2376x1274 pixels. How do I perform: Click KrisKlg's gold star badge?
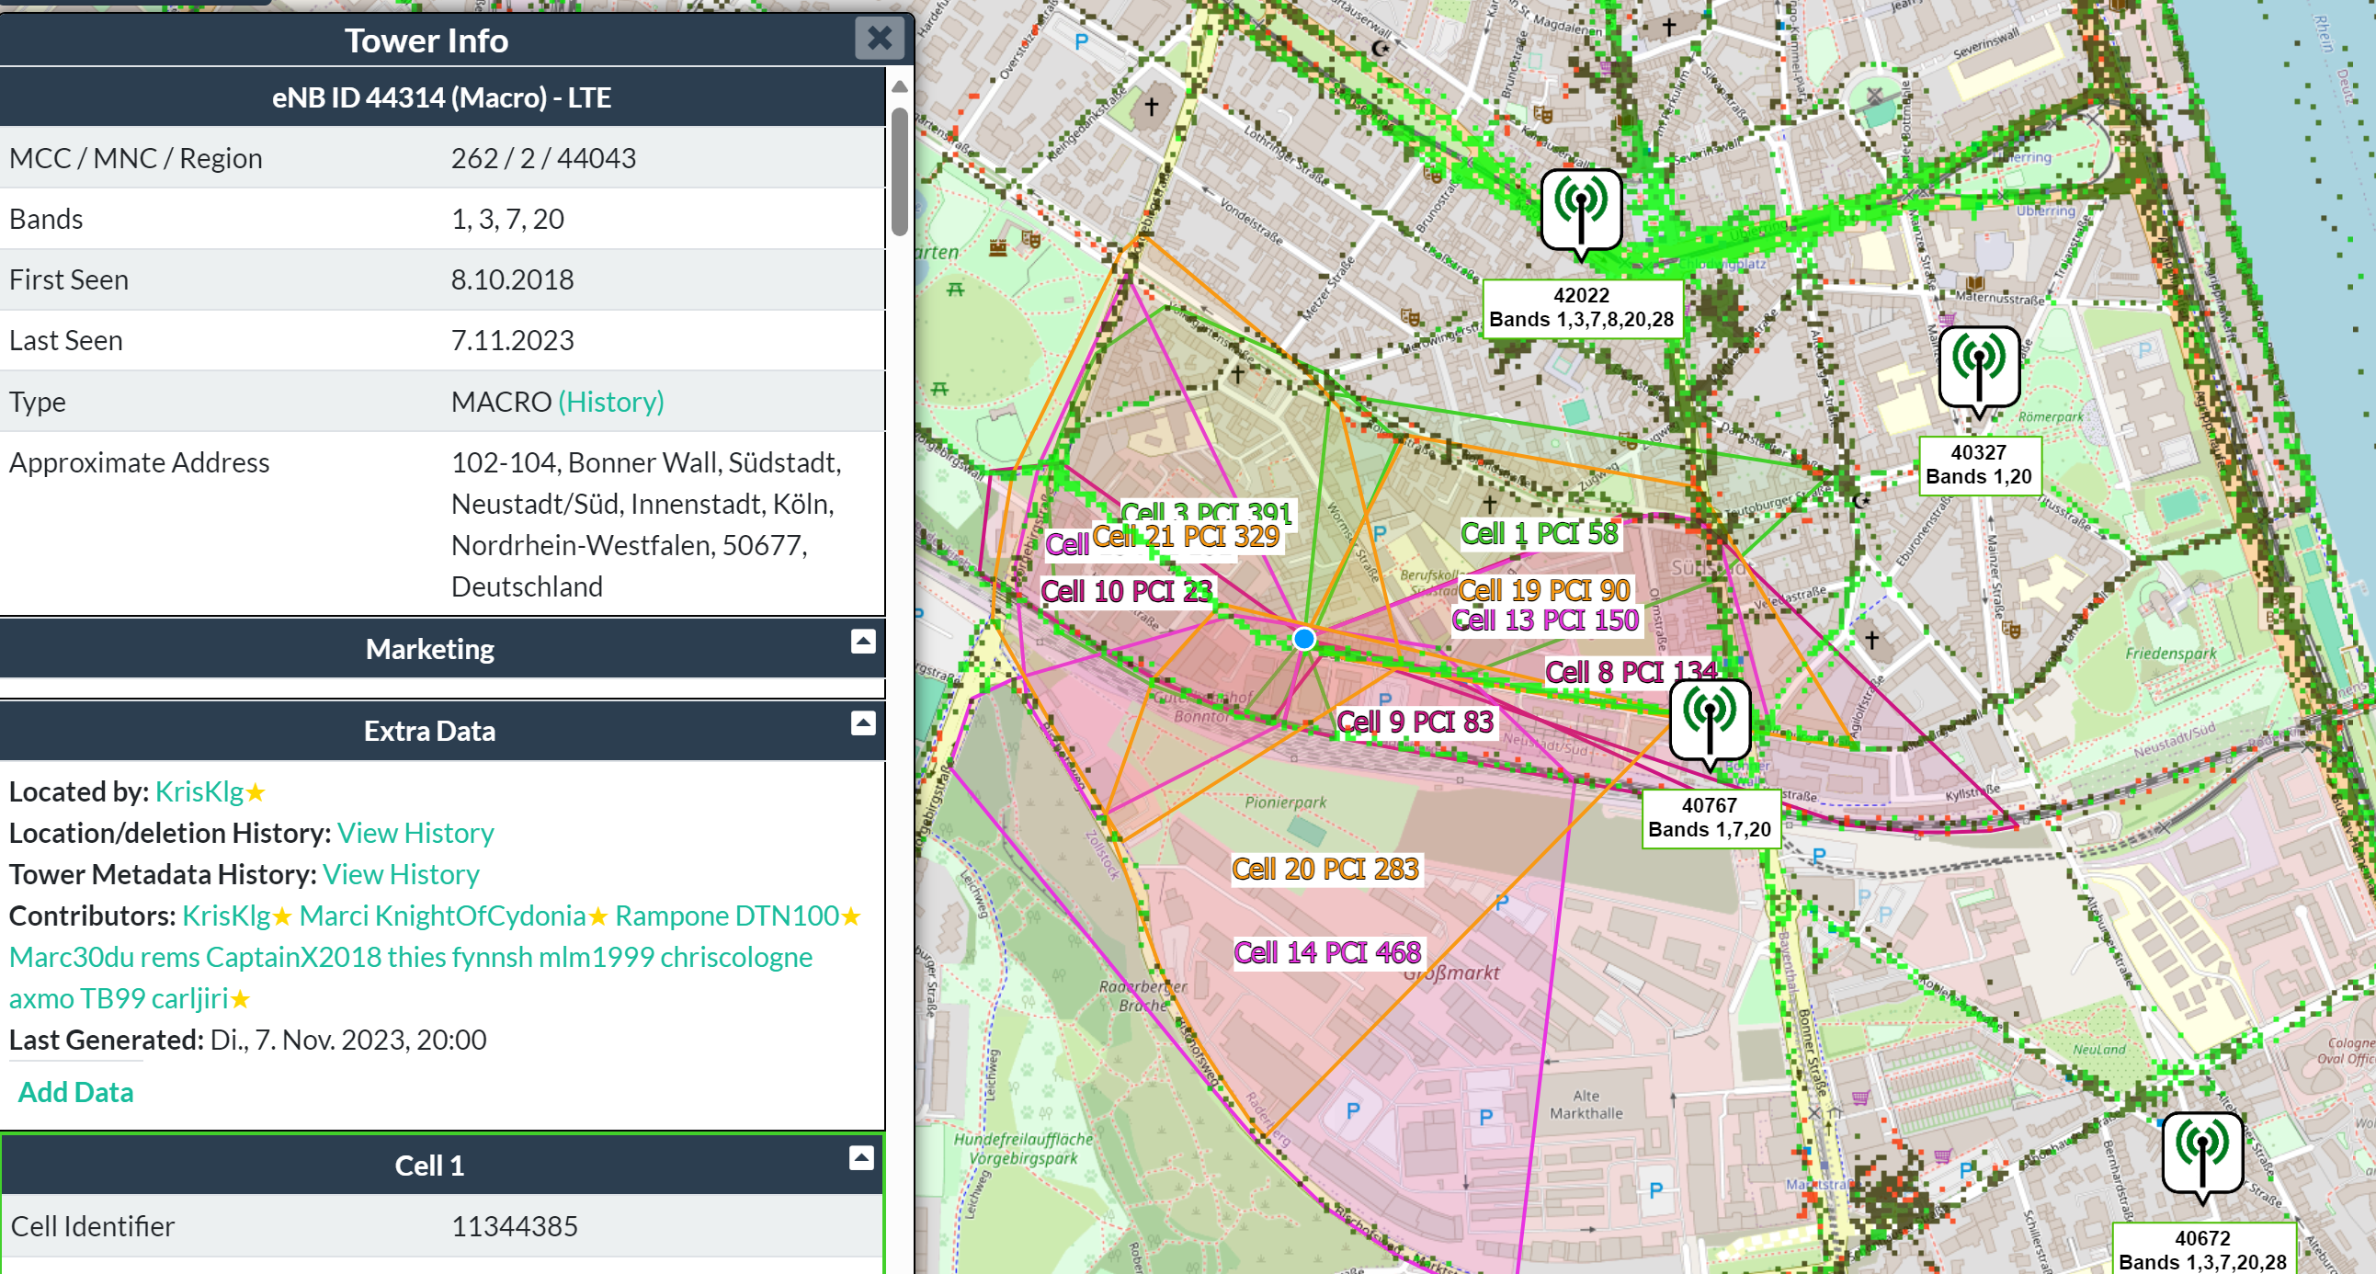[x=256, y=792]
